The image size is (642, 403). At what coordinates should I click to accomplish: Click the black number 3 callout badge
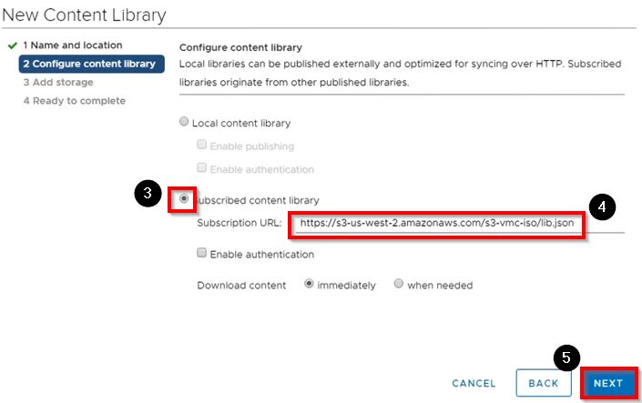[x=147, y=195]
